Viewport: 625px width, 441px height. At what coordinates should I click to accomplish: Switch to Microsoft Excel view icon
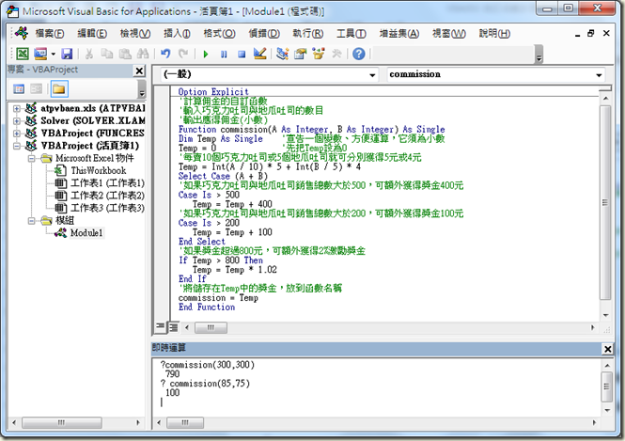[x=23, y=54]
